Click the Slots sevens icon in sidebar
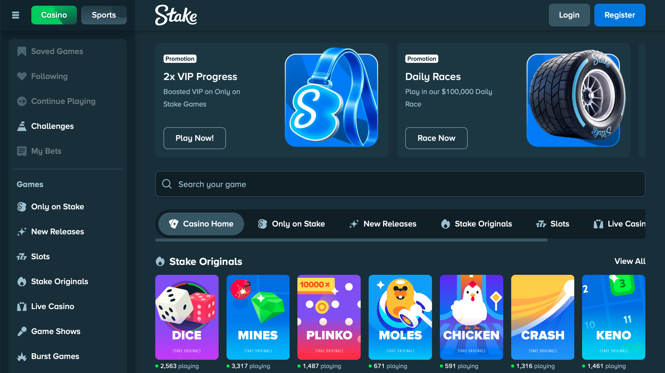665x373 pixels. click(22, 257)
